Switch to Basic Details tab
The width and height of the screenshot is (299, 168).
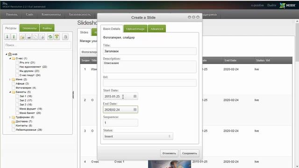[x=112, y=29]
